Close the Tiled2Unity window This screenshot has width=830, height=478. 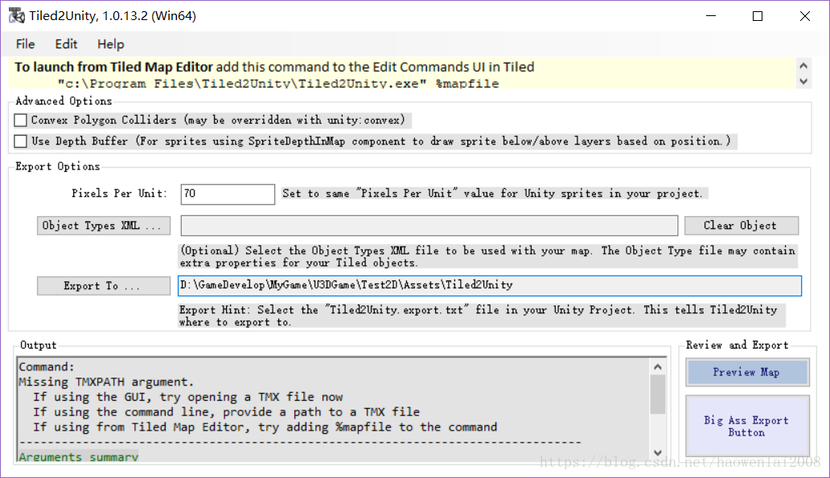pos(804,16)
